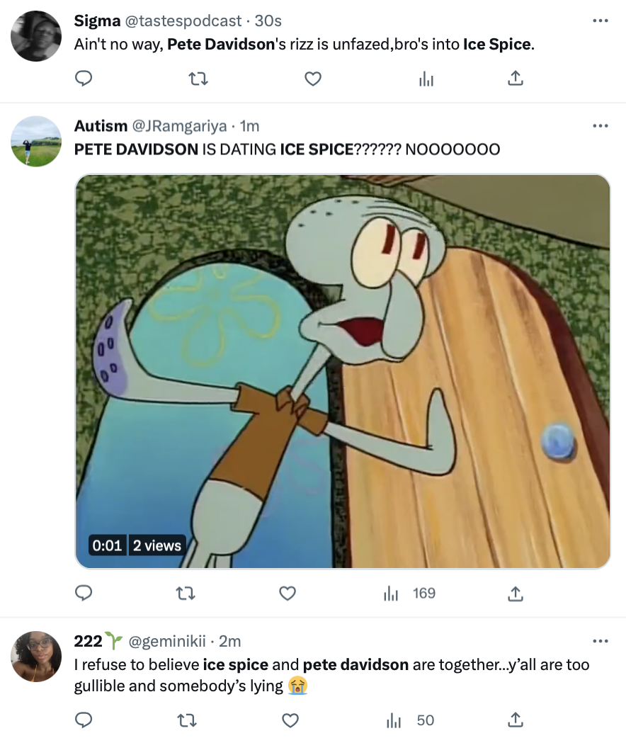The height and width of the screenshot is (743, 626).
Task: Share Sigma's tweet via the upload icon
Action: tap(516, 79)
